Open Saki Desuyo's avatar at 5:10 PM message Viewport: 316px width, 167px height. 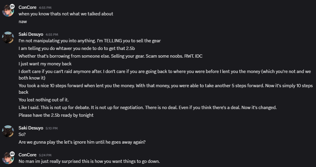(x=8, y=131)
